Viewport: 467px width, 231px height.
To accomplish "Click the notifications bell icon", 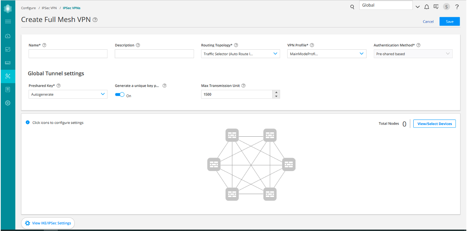I will coord(426,7).
